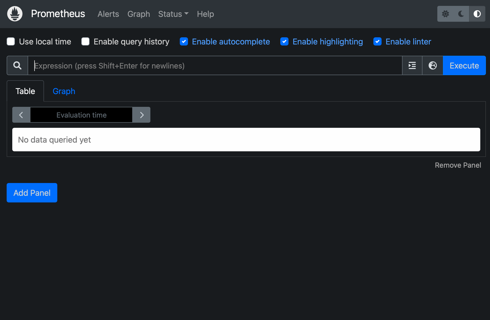Disable the highlighting checkbox

pyautogui.click(x=284, y=41)
